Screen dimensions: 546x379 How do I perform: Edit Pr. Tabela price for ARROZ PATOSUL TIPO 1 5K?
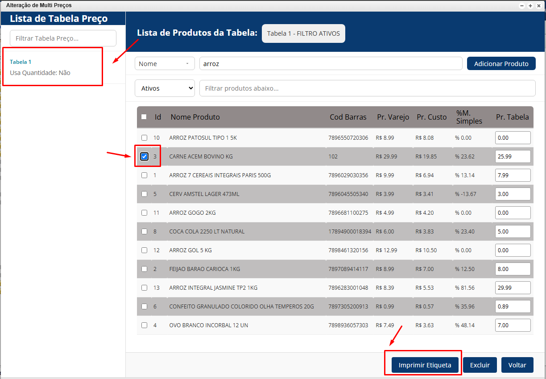[x=513, y=137]
